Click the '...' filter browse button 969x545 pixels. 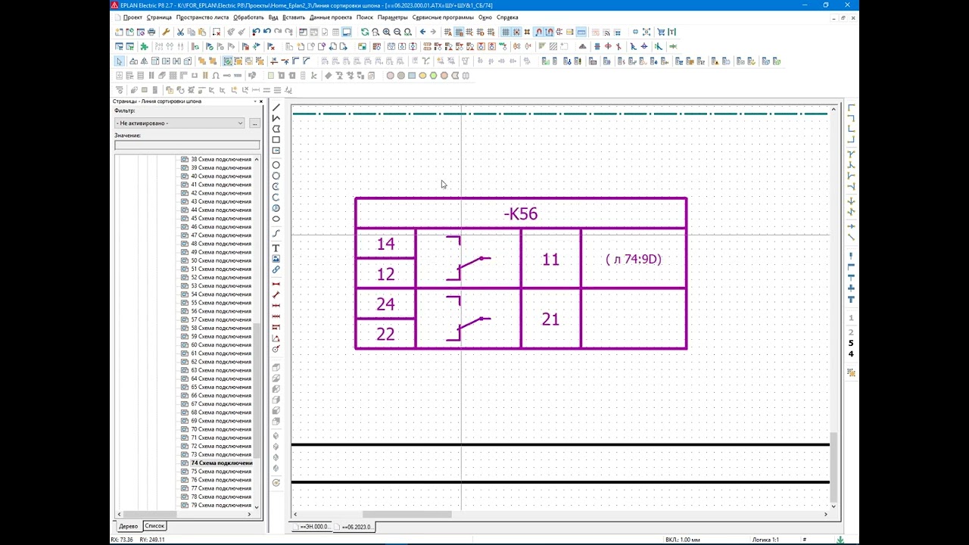tap(254, 123)
